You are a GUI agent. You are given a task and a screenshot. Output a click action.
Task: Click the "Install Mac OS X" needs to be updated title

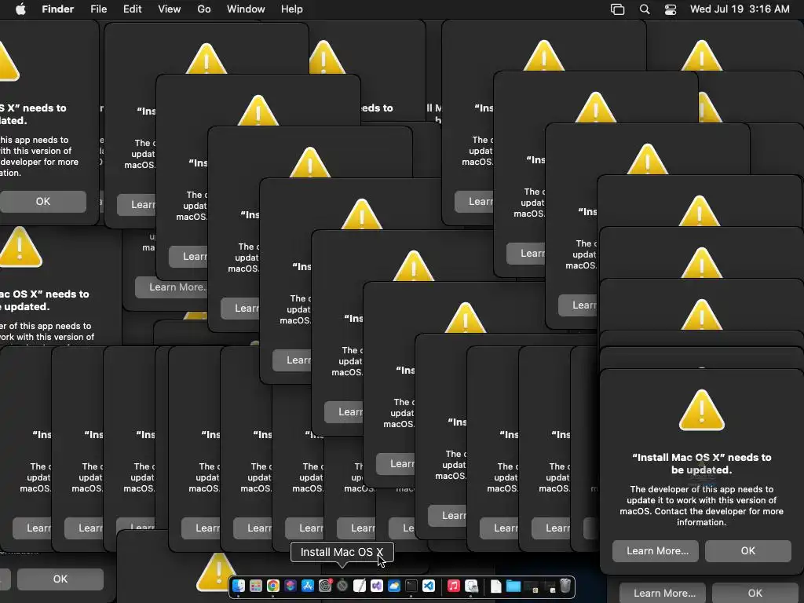pos(701,463)
